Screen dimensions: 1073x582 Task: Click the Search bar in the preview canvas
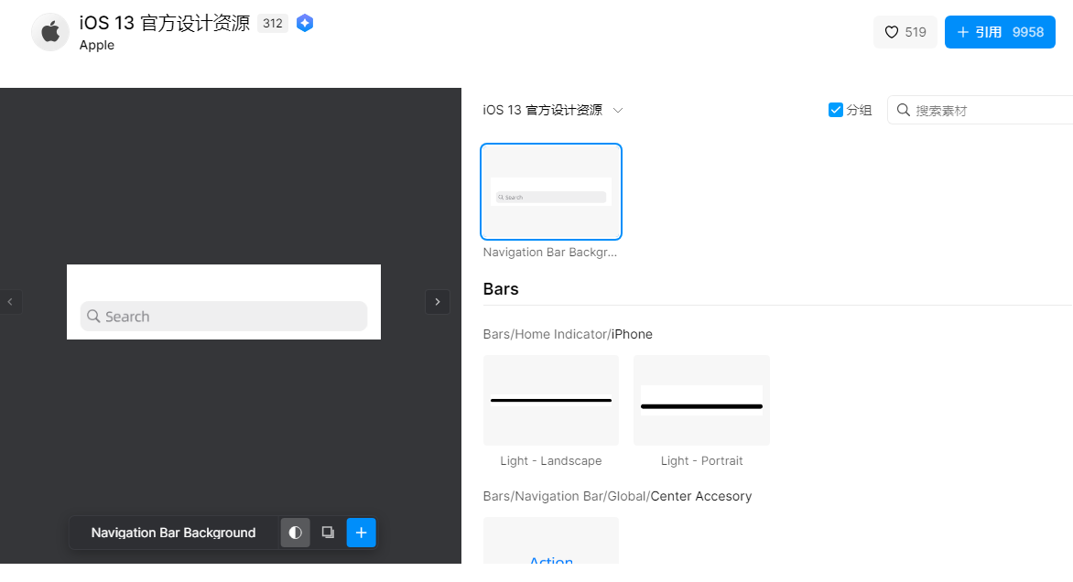pos(223,317)
